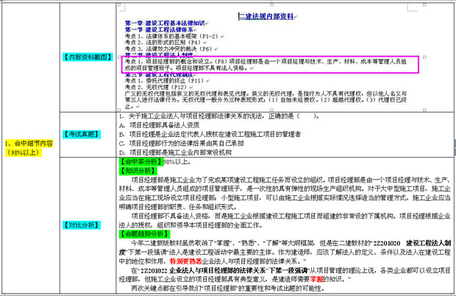This screenshot has width=456, height=296.
Task: Click the section heading 第一节 建设工程法律体系
Action: click(154, 29)
